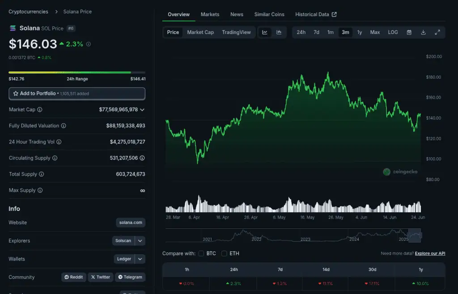The height and width of the screenshot is (294, 458).
Task: Enable BTC comparison checkbox
Action: 201,253
